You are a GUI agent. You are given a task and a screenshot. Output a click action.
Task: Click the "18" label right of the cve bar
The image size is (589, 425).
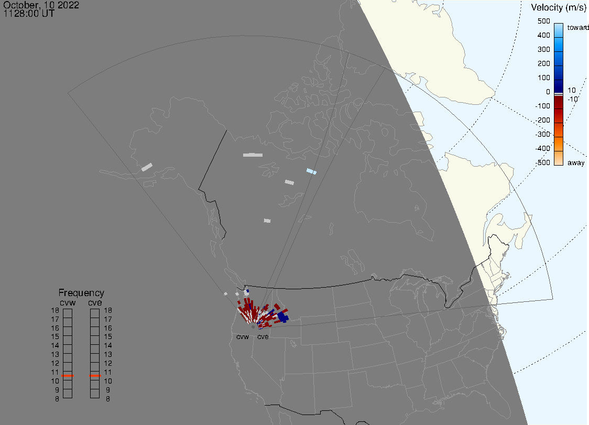pos(108,310)
